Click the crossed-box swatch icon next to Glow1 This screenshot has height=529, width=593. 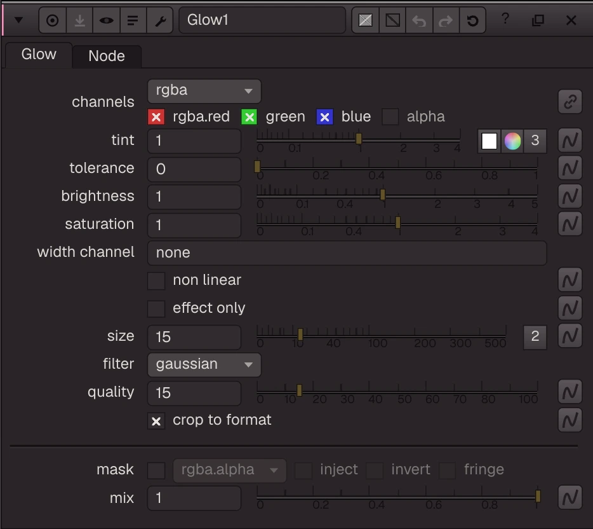coord(365,20)
